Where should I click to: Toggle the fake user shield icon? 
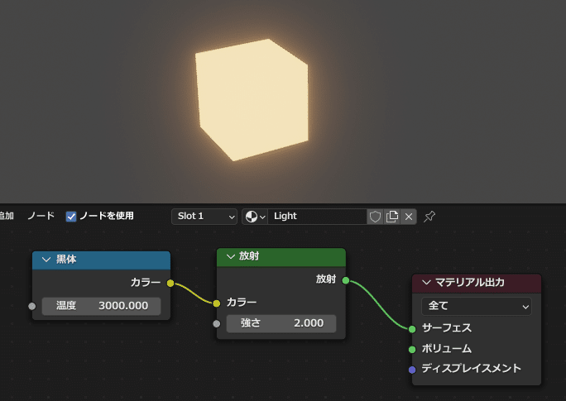point(375,217)
